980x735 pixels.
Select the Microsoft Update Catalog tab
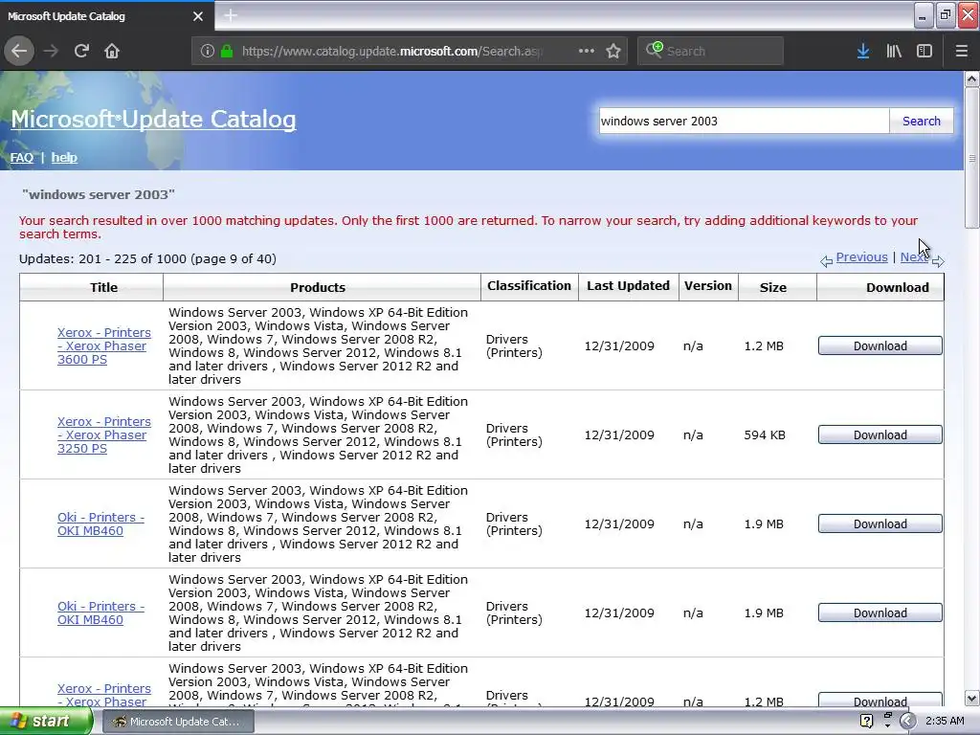106,16
